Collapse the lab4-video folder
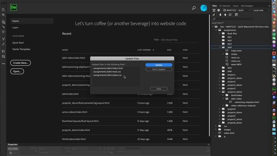This screenshot has width=277, height=156. pyautogui.click(x=223, y=99)
